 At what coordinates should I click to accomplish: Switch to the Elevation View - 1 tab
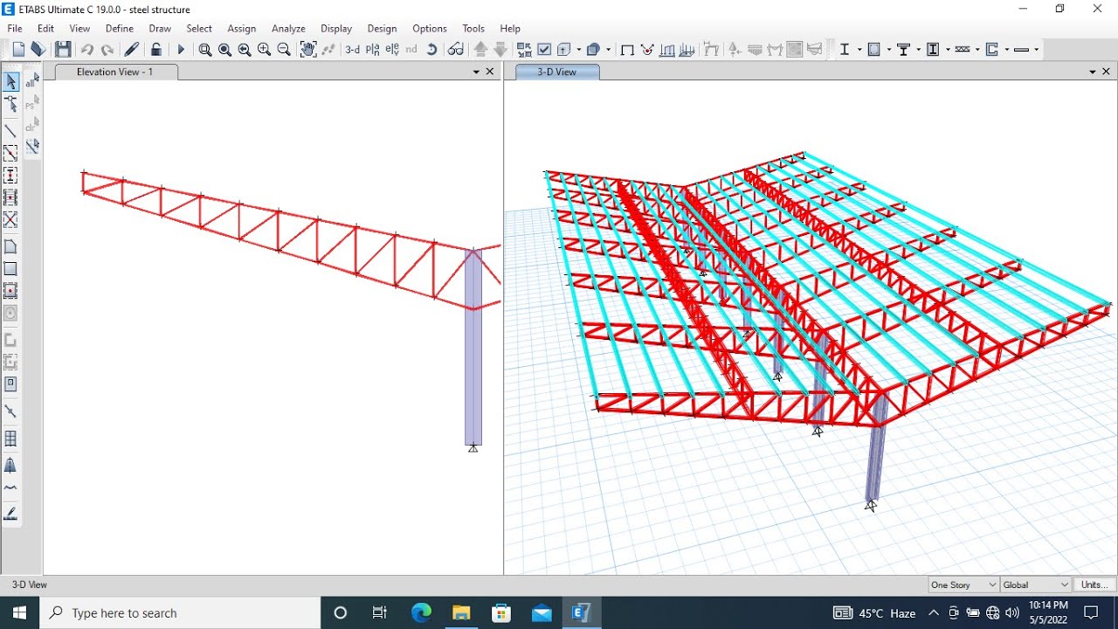coord(115,72)
